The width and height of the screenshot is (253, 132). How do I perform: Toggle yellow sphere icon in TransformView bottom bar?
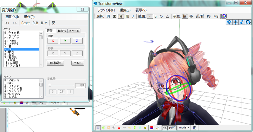pos(145,128)
